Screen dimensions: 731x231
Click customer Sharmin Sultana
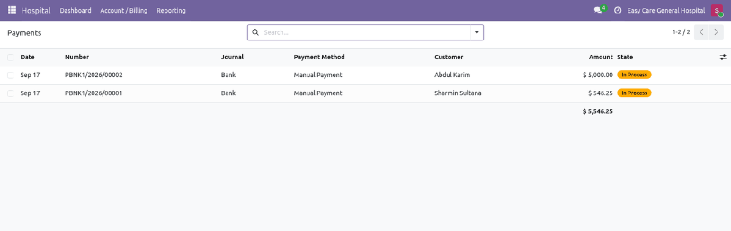(x=458, y=93)
